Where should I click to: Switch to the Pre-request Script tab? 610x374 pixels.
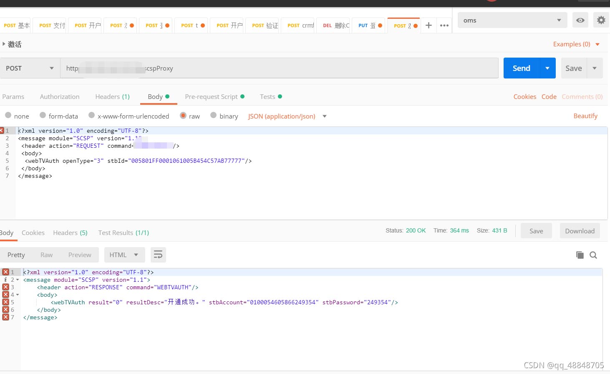(x=214, y=96)
